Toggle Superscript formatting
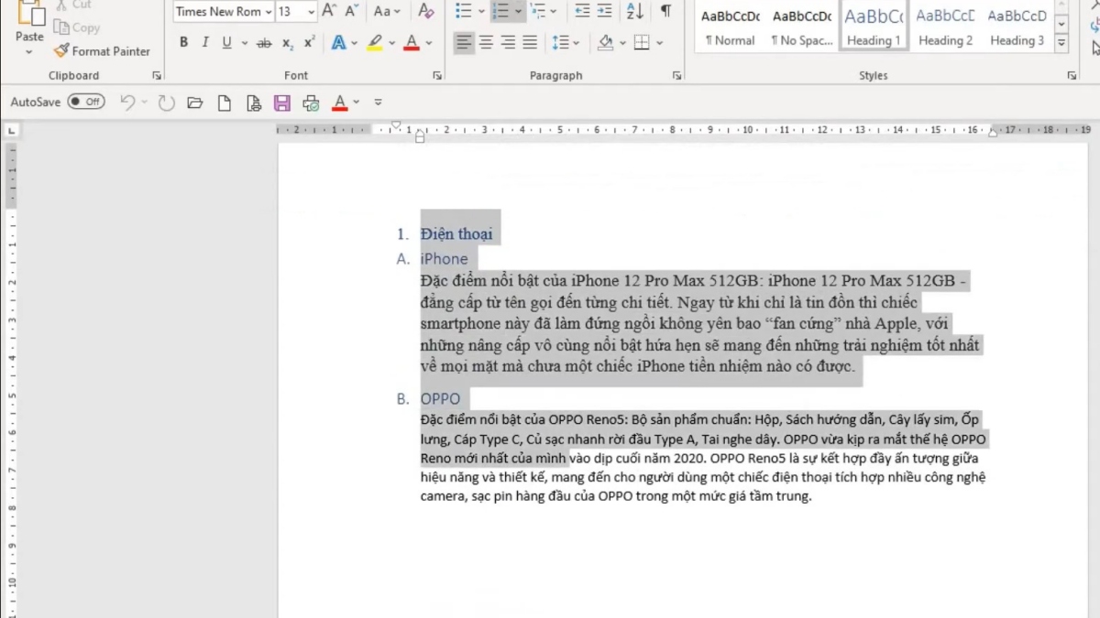Image resolution: width=1100 pixels, height=618 pixels. click(x=309, y=42)
